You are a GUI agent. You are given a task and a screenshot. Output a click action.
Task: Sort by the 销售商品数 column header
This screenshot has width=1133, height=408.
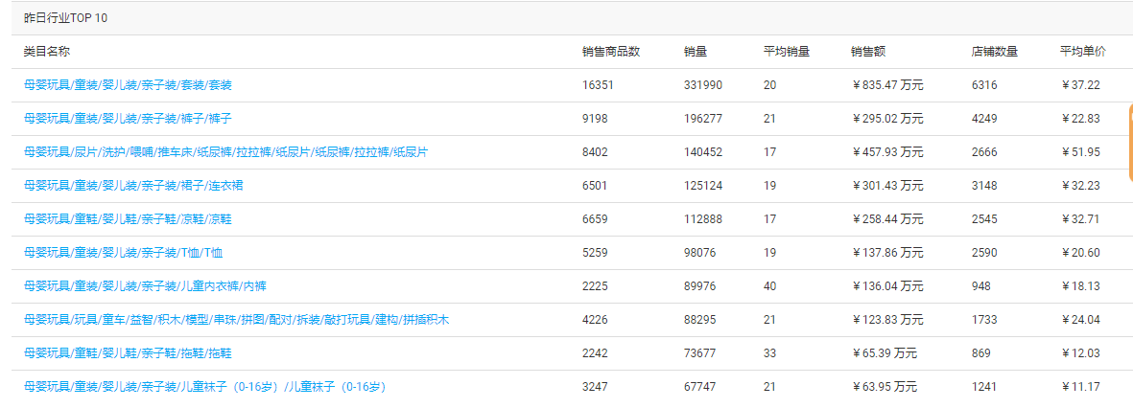[610, 52]
